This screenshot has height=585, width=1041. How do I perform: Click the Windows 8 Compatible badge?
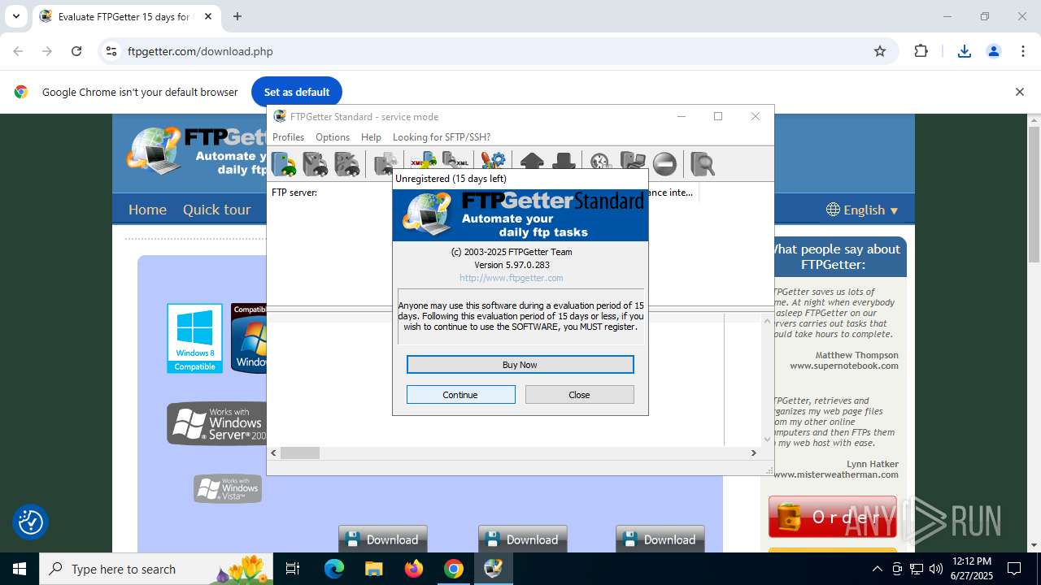(195, 338)
